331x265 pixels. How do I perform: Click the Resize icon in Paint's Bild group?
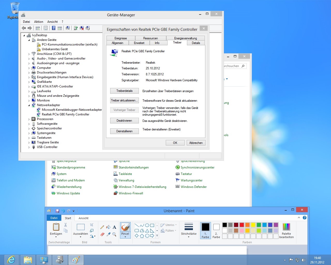click(92, 231)
